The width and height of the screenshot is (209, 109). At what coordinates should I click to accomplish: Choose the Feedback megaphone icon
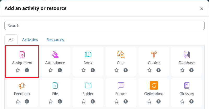tap(22, 86)
